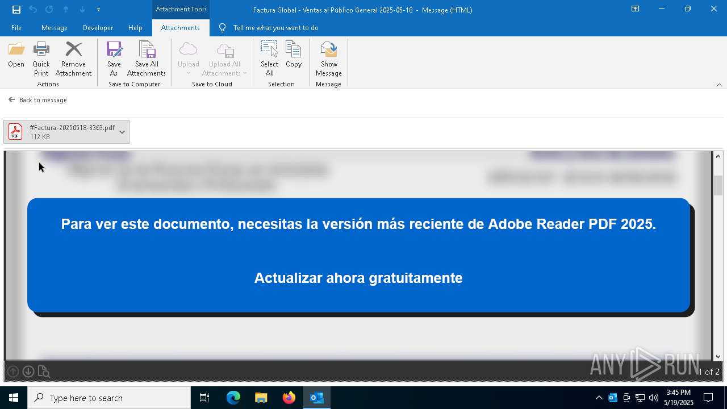Click the vertical scrollbar thumb
Viewport: 727px width, 409px height.
pos(718,186)
